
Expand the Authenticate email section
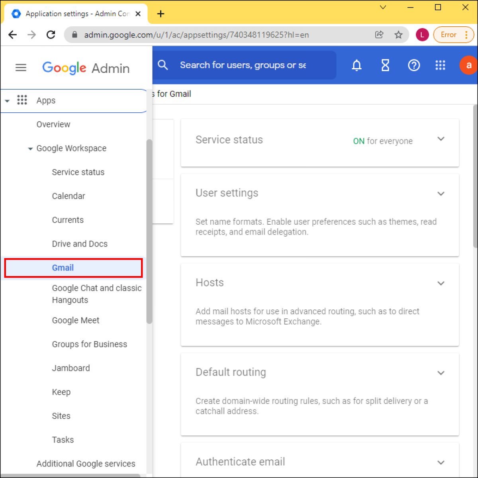coord(441,462)
